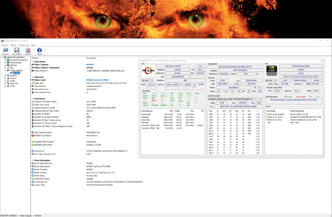Click the System Summary window title bar

[231, 61]
